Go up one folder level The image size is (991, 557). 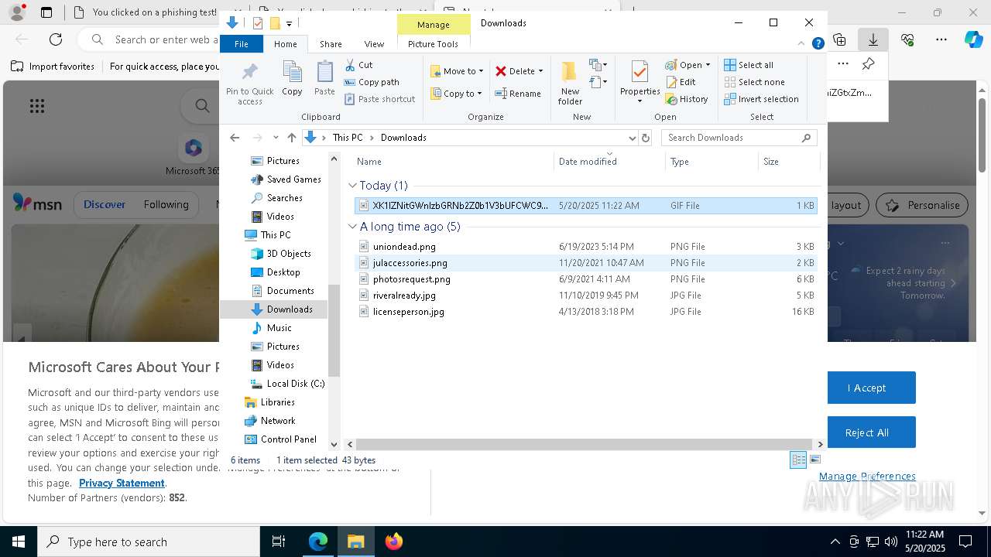(x=291, y=138)
